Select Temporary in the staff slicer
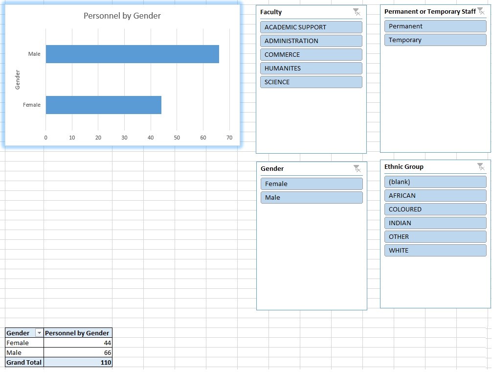492x373 pixels. (x=434, y=40)
